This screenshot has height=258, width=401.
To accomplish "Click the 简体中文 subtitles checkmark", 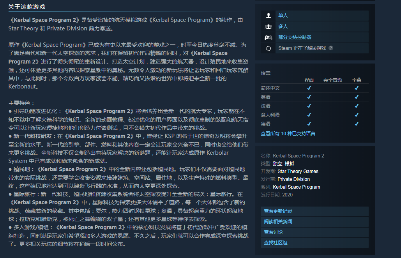I will click(357, 88).
